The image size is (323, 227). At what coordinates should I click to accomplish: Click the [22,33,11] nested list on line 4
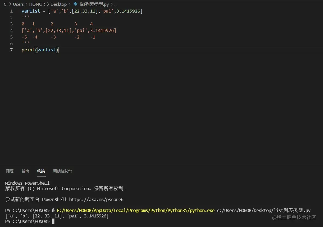(58, 31)
